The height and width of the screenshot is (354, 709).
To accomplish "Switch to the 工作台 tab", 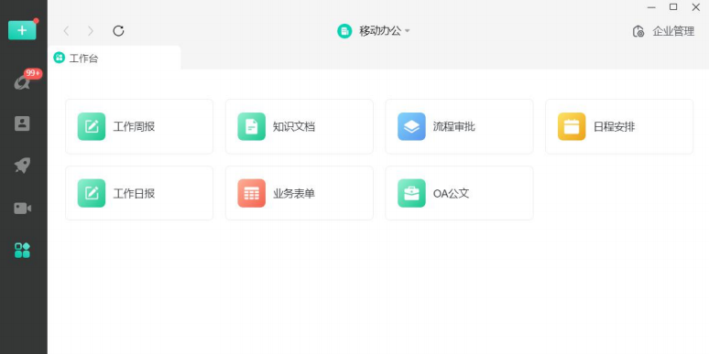I will tap(114, 58).
